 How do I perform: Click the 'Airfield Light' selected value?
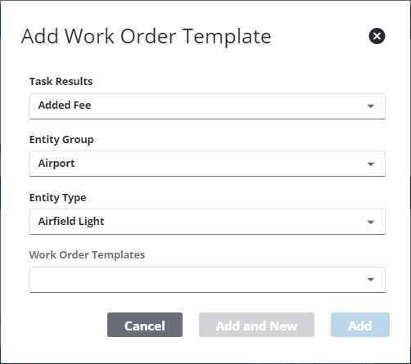tap(71, 222)
